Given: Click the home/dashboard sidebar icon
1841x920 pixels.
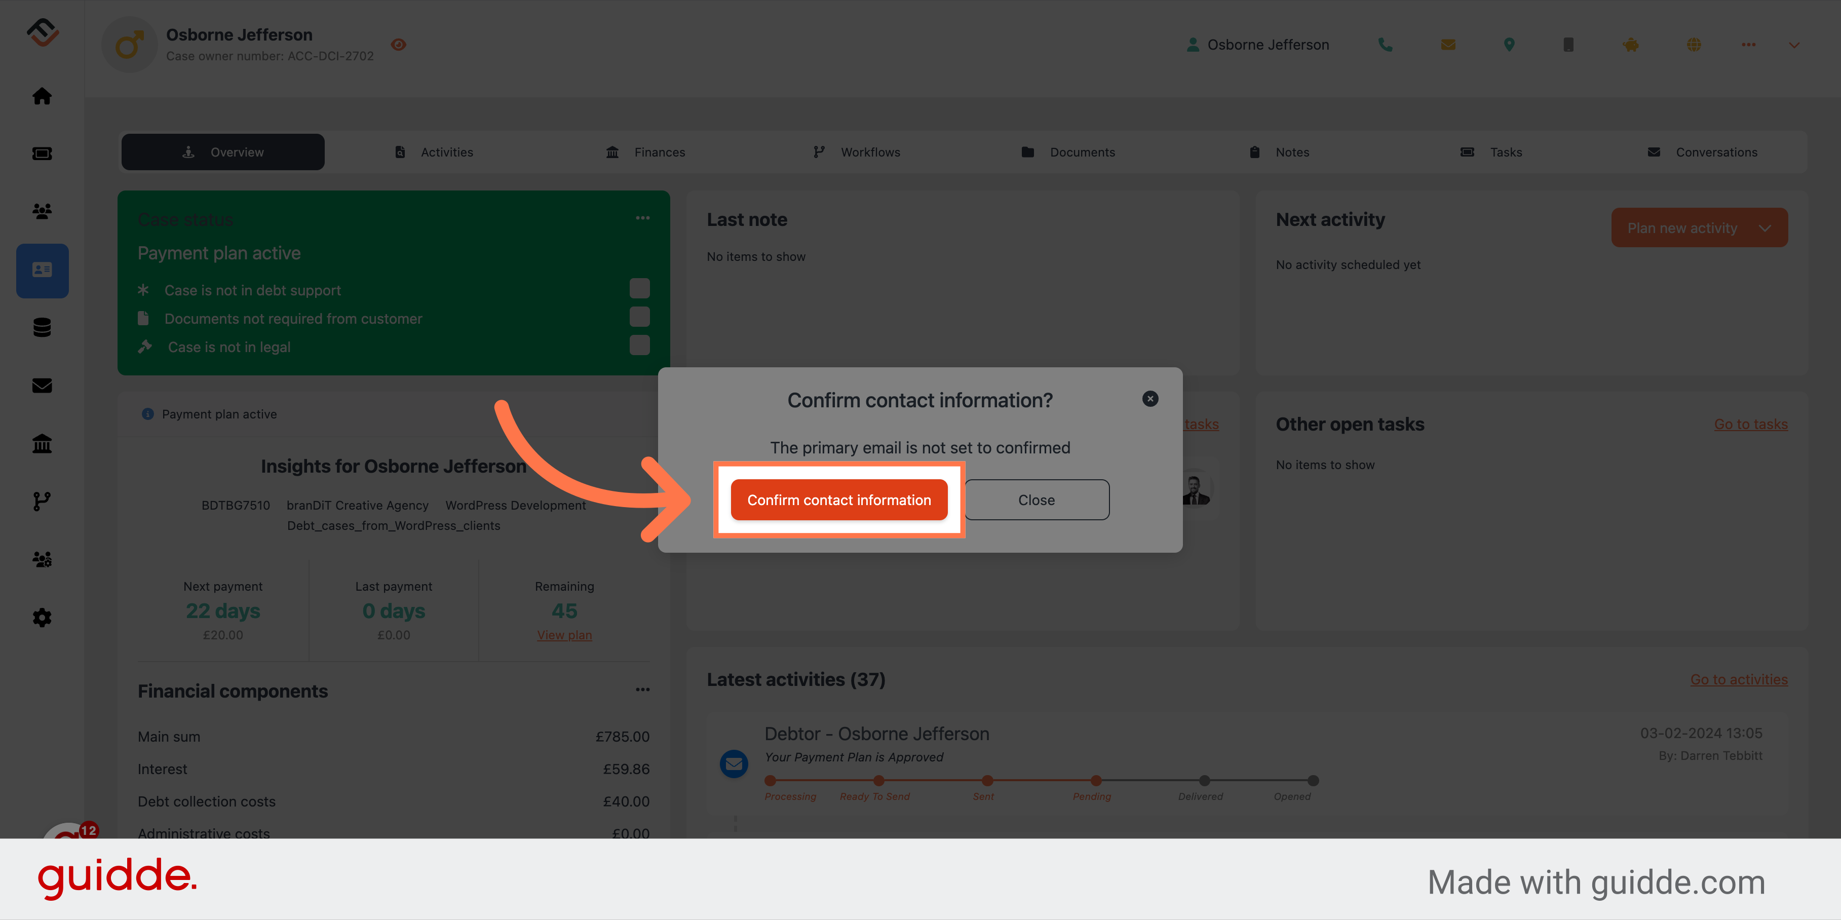Looking at the screenshot, I should 42,95.
